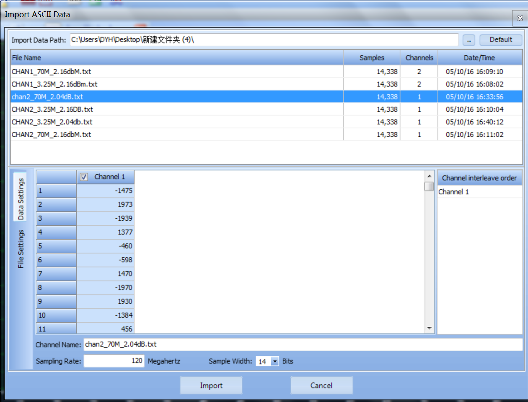Click the value 1930 in row 9
The width and height of the screenshot is (528, 402).
click(x=106, y=302)
